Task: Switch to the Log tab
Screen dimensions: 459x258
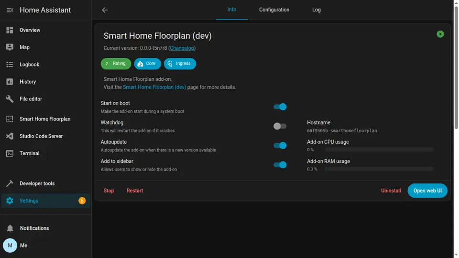Action: click(x=316, y=10)
